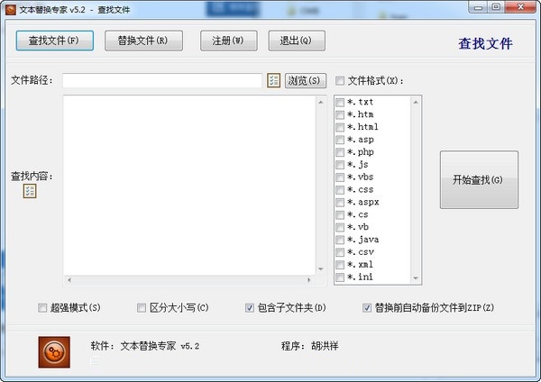Enable the 文件格式(X) checkbox
This screenshot has width=541, height=382.
coord(341,81)
